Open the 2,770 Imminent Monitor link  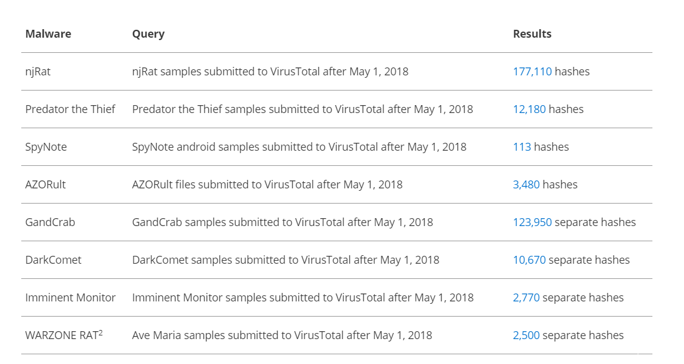(526, 298)
